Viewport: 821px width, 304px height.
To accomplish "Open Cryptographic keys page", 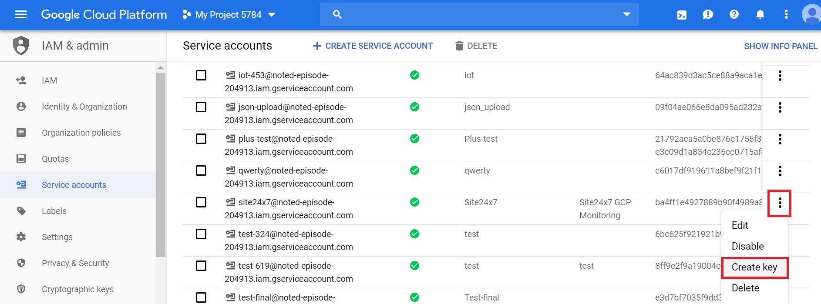I will (x=77, y=289).
